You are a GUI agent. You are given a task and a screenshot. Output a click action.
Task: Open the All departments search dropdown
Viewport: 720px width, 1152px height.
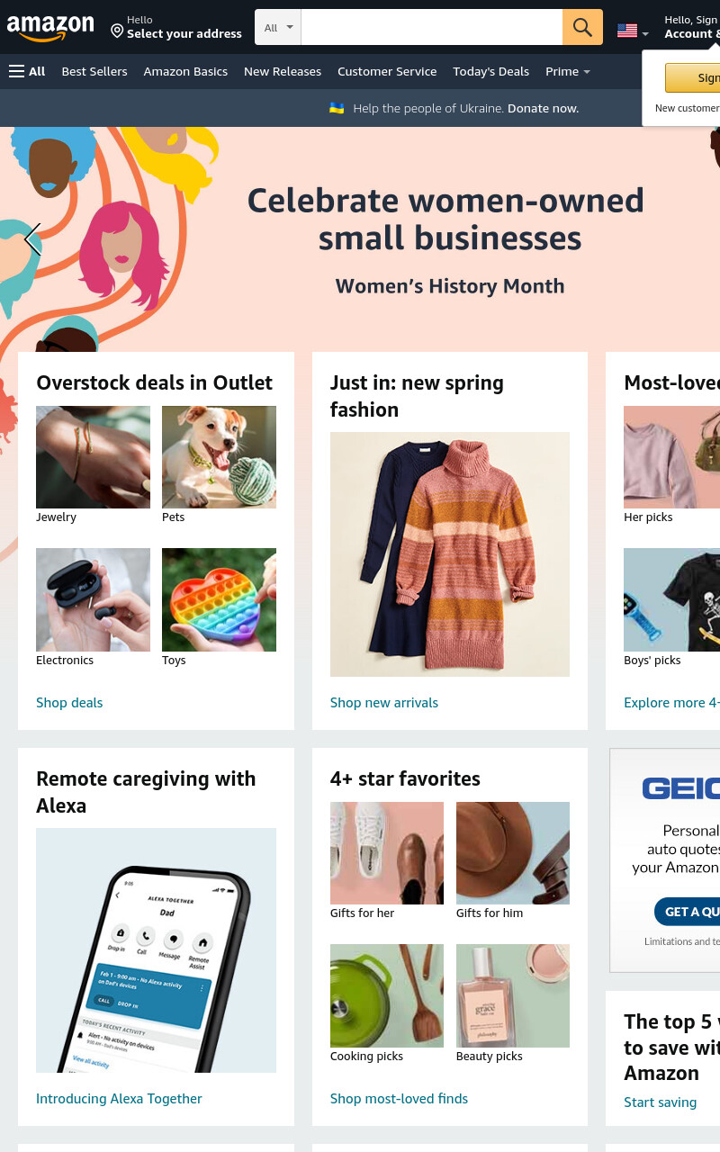pyautogui.click(x=278, y=27)
